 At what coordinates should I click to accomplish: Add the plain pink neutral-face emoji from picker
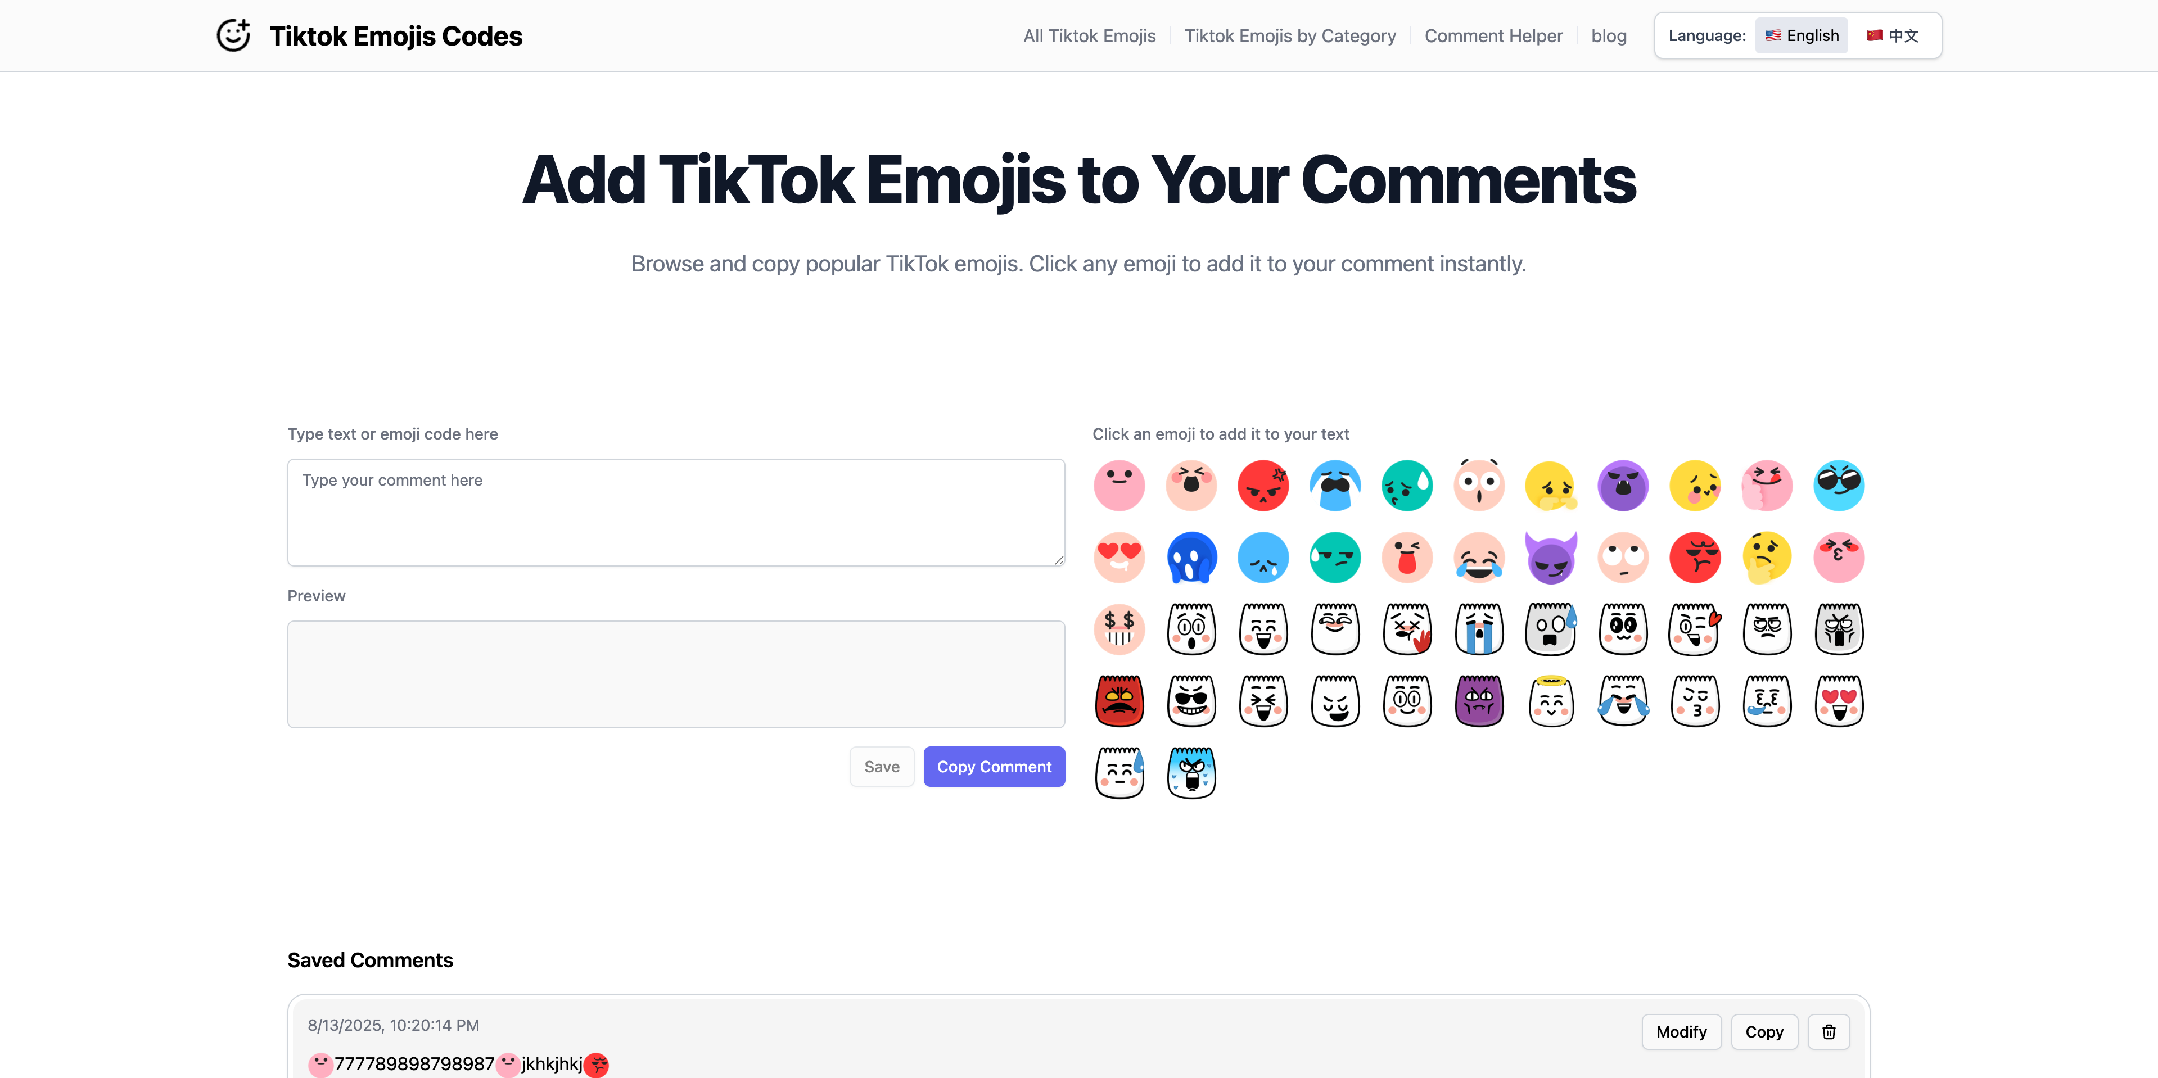click(1119, 485)
